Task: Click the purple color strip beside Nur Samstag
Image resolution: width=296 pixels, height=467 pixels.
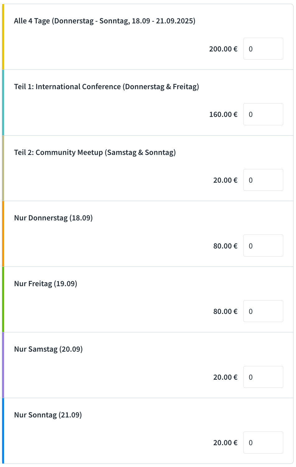Action: point(3,365)
